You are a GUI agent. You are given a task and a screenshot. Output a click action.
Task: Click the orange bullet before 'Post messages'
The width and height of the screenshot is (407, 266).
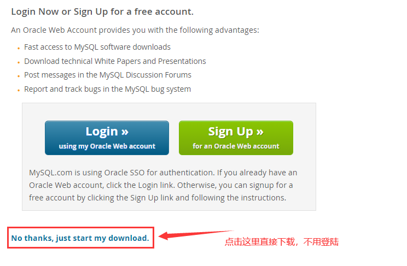pos(19,76)
